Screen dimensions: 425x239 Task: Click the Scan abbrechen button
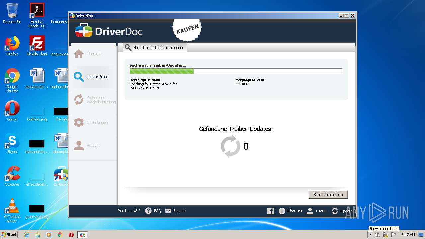(x=328, y=194)
